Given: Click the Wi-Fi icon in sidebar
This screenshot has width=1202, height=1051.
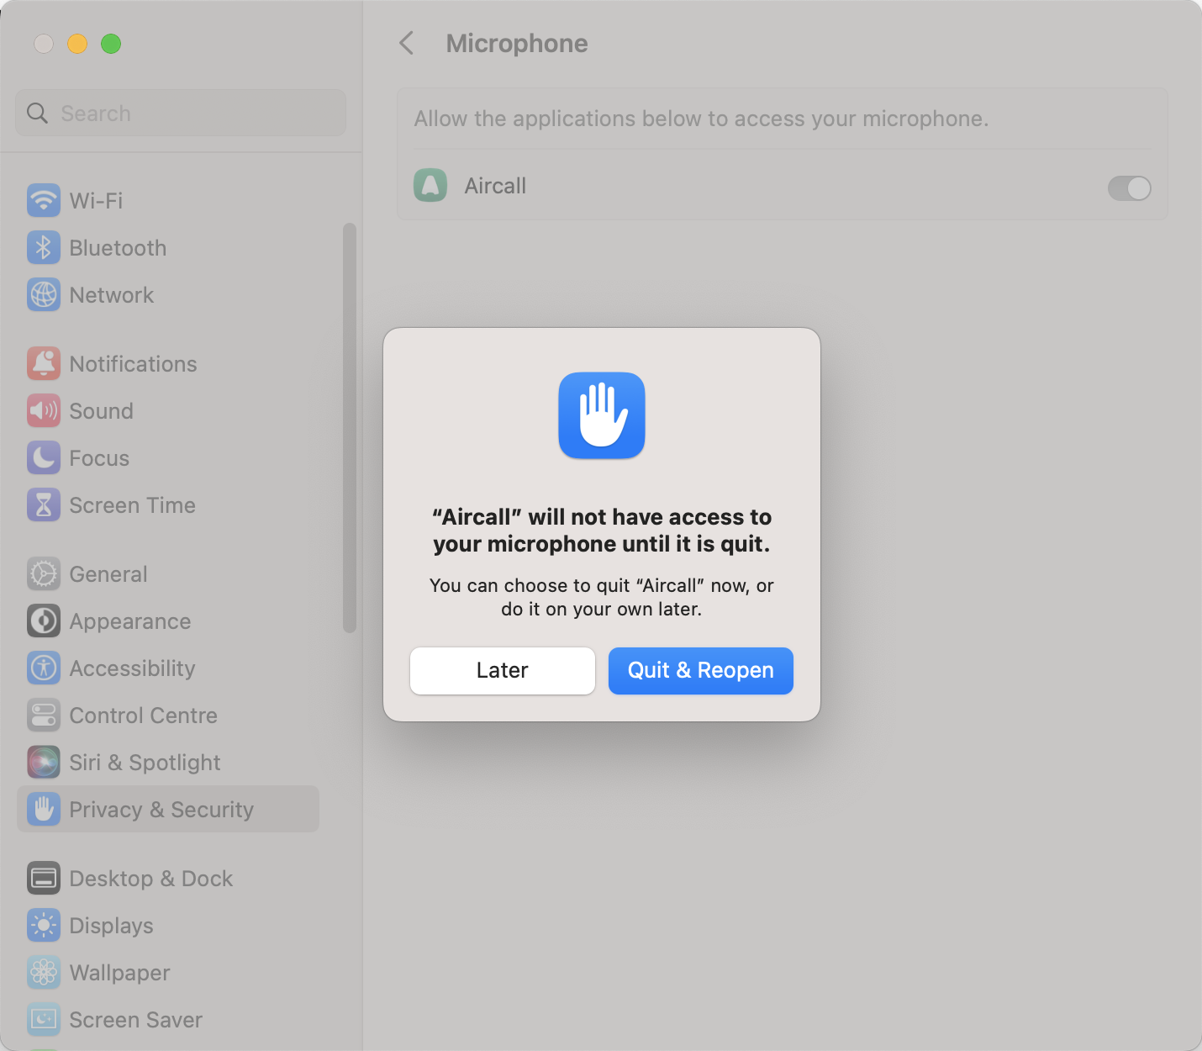Looking at the screenshot, I should 44,200.
